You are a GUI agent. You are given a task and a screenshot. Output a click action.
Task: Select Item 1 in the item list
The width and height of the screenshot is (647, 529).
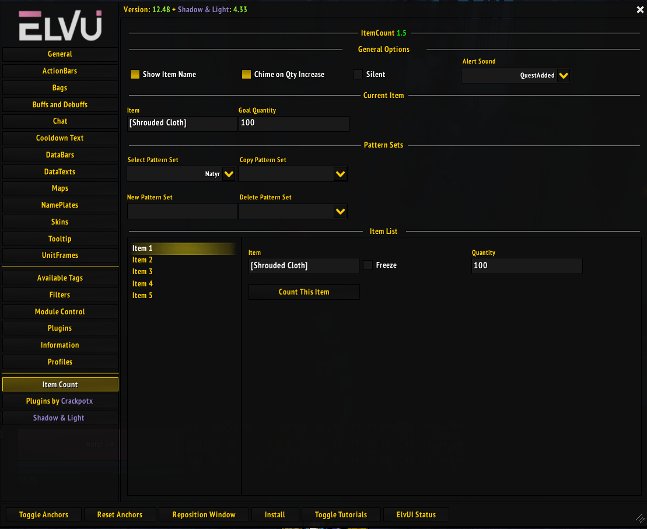[x=183, y=248]
